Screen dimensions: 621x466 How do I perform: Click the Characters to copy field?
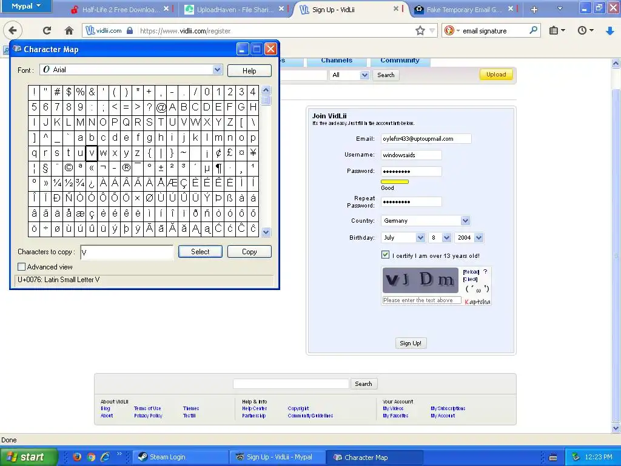click(x=127, y=252)
